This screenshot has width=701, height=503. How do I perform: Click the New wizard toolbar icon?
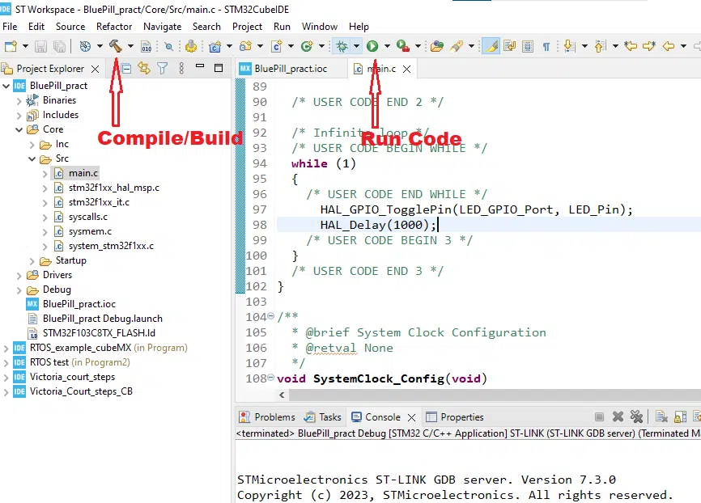(x=11, y=46)
